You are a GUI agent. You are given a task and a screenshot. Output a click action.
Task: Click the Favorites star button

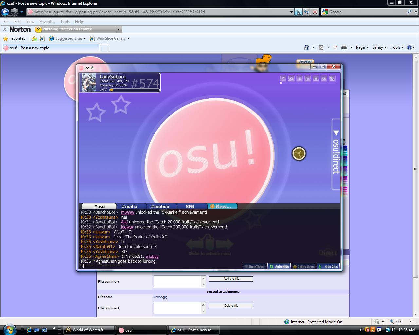pos(14,38)
